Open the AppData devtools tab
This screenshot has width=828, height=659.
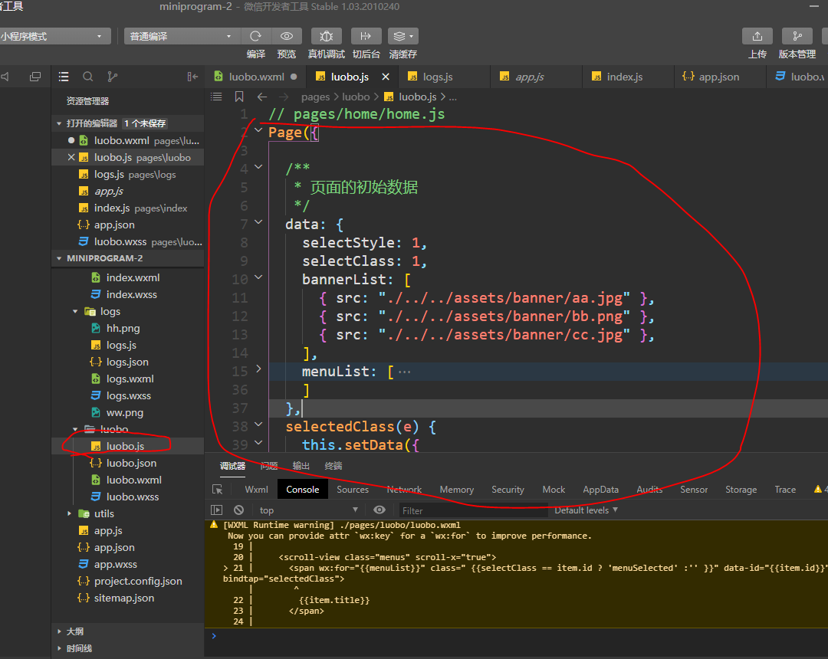point(601,490)
